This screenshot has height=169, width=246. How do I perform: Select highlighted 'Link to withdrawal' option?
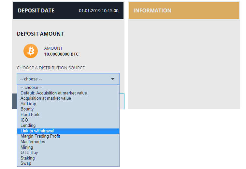click(68, 131)
